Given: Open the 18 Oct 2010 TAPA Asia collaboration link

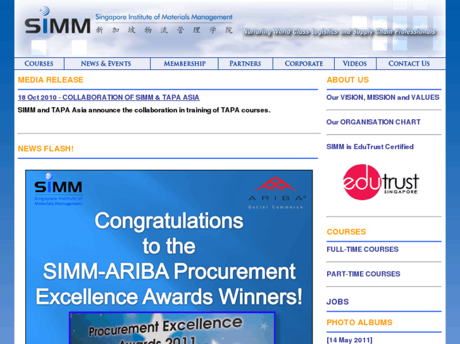Looking at the screenshot, I should coord(109,97).
